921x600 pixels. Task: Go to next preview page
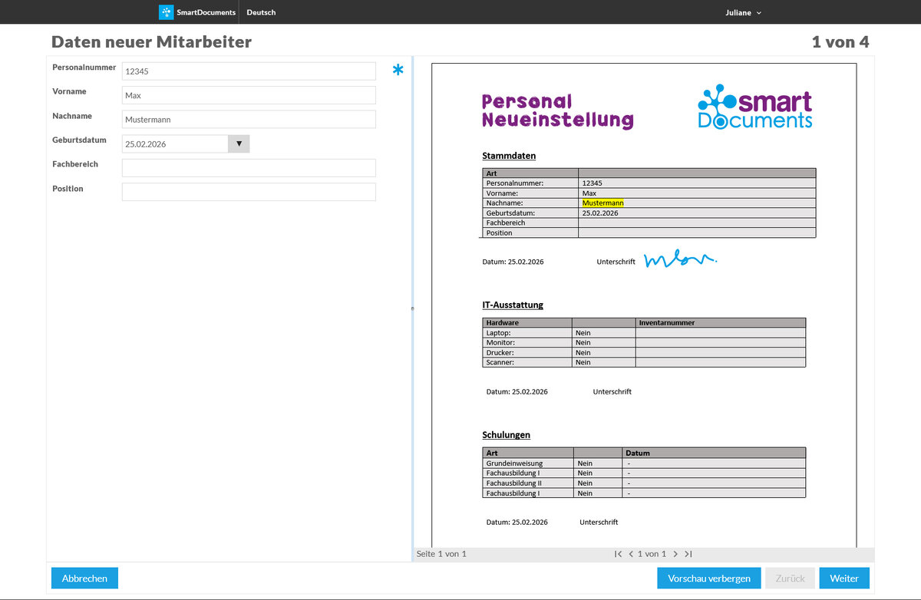click(675, 554)
